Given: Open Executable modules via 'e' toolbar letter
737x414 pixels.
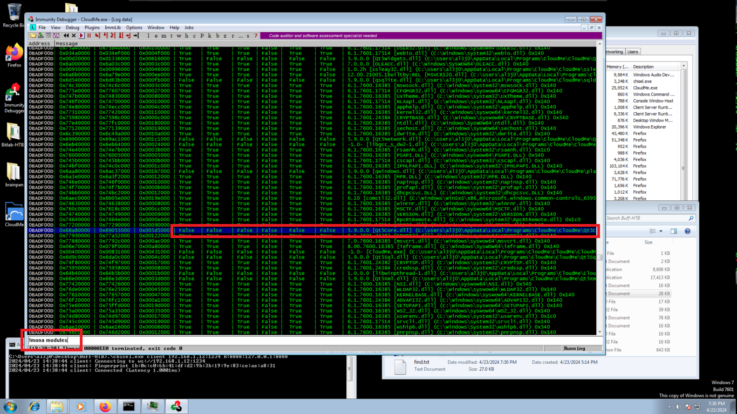Looking at the screenshot, I should 156,36.
